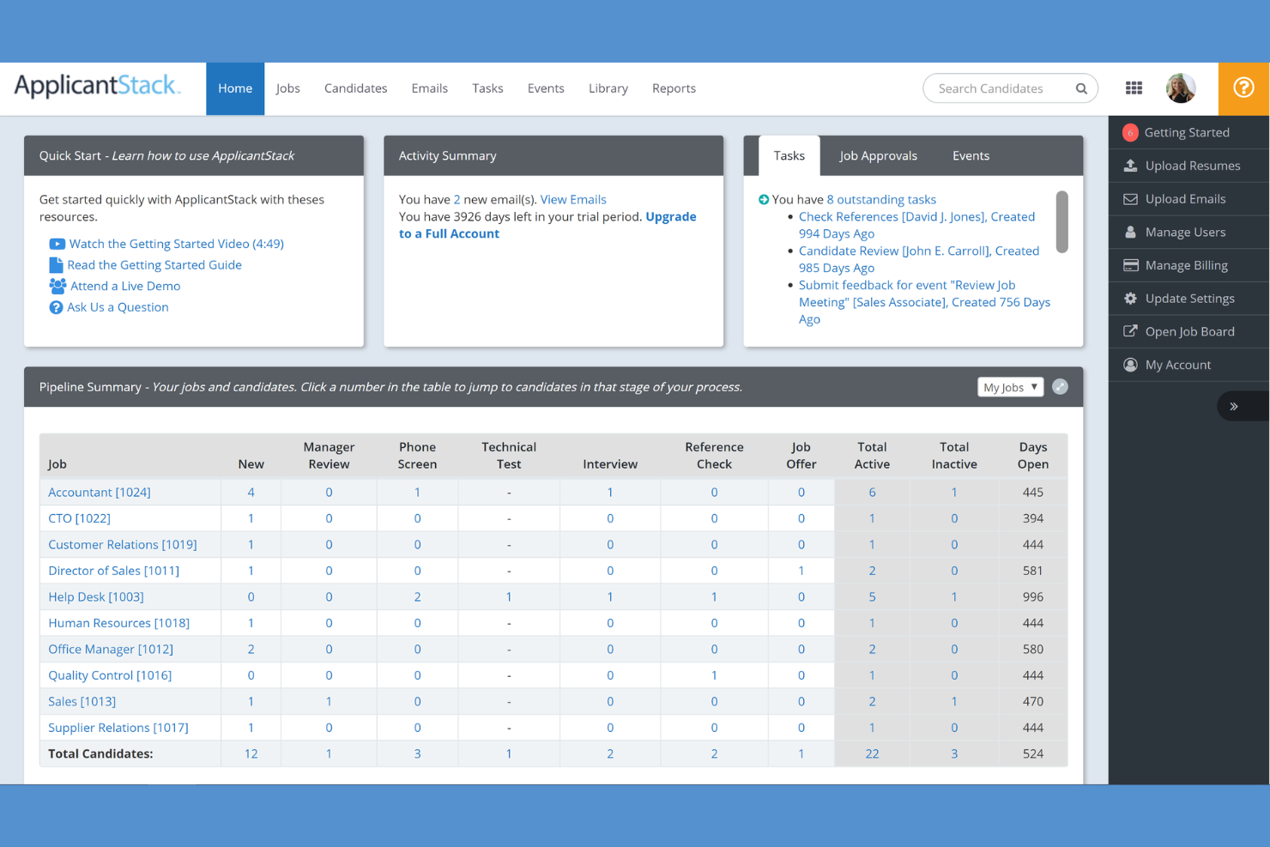
Task: Click the document icon beside Getting Started Guide
Action: (56, 265)
